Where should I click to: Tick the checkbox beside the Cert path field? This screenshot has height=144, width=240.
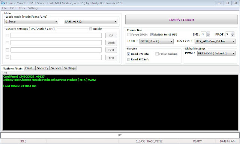pos(7,50)
